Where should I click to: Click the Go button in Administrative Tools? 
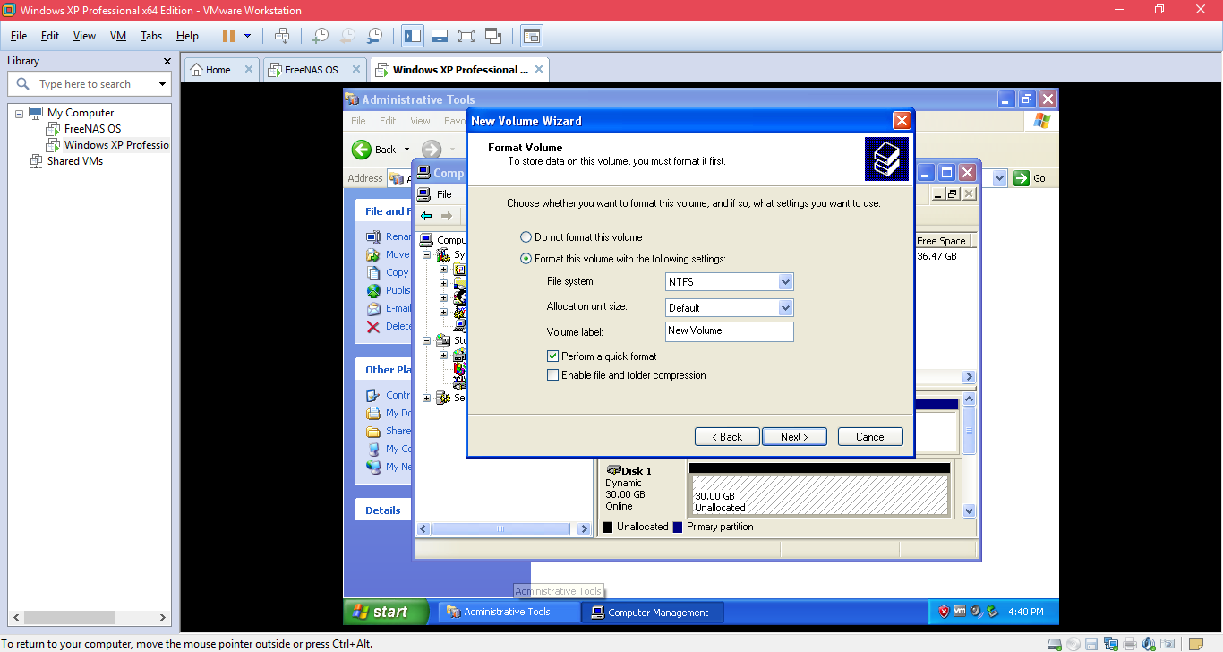[x=1030, y=178]
